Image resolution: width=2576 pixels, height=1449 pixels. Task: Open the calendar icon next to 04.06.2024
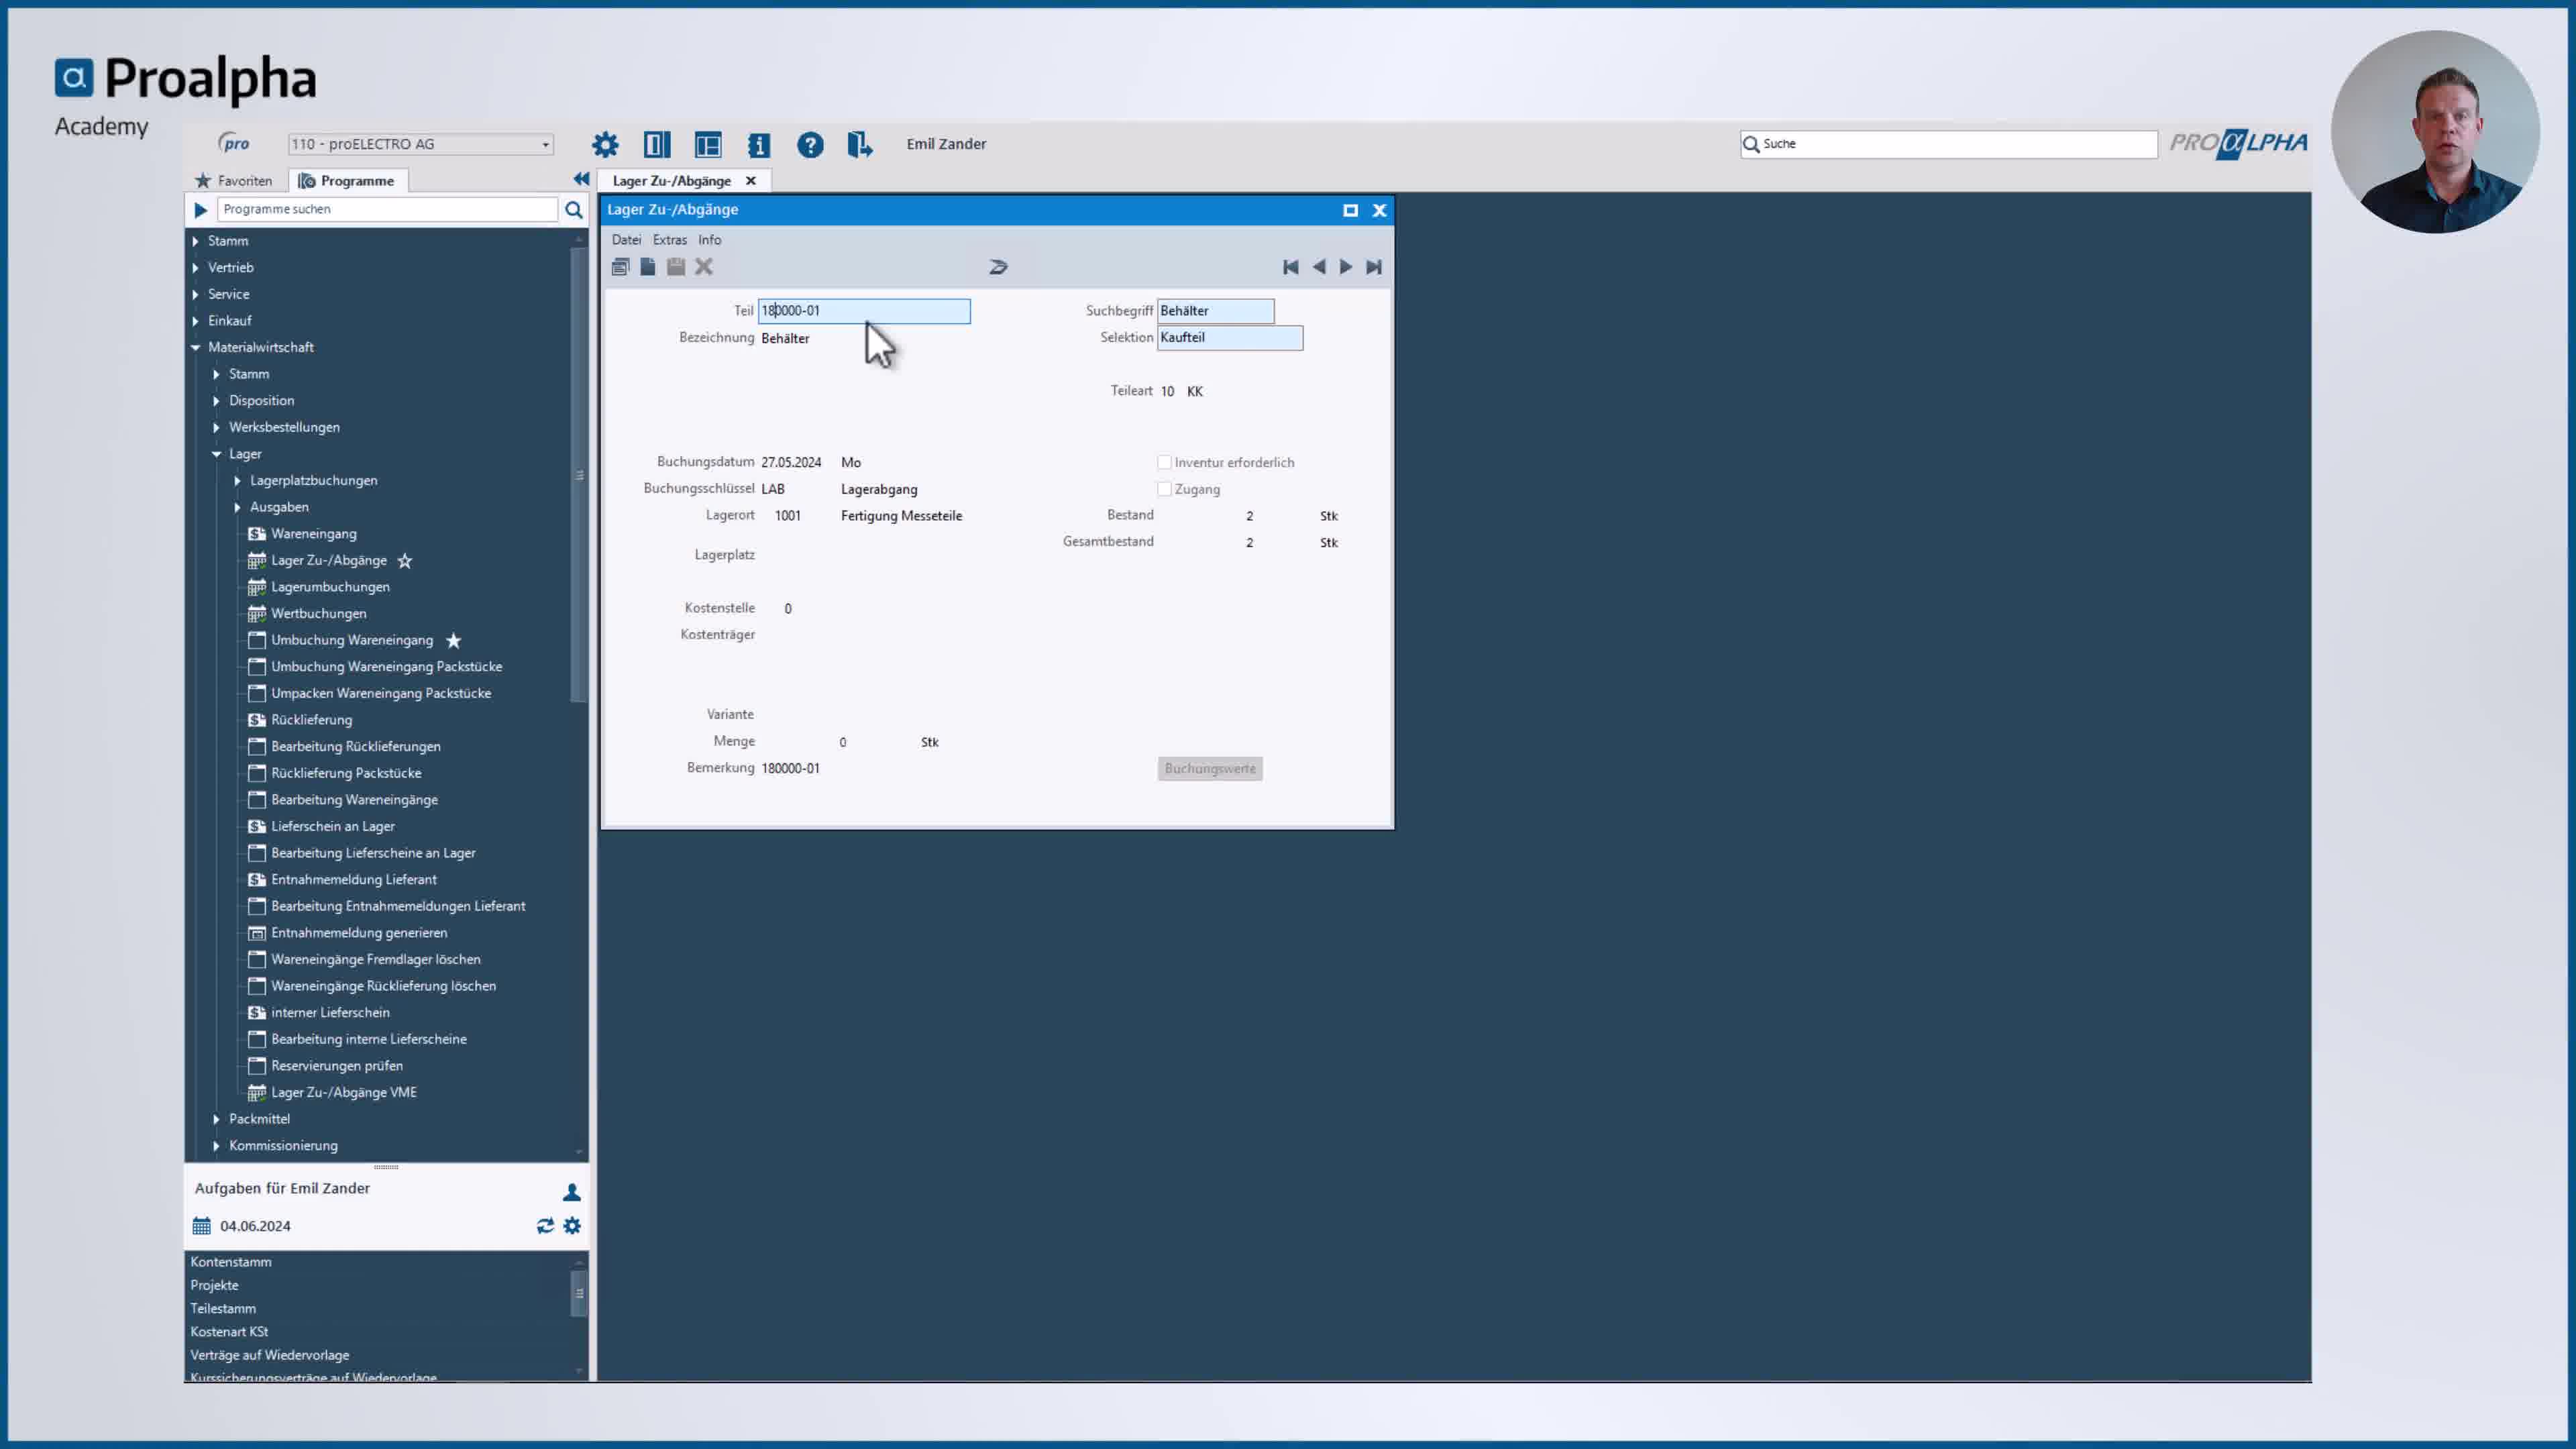(x=202, y=1226)
